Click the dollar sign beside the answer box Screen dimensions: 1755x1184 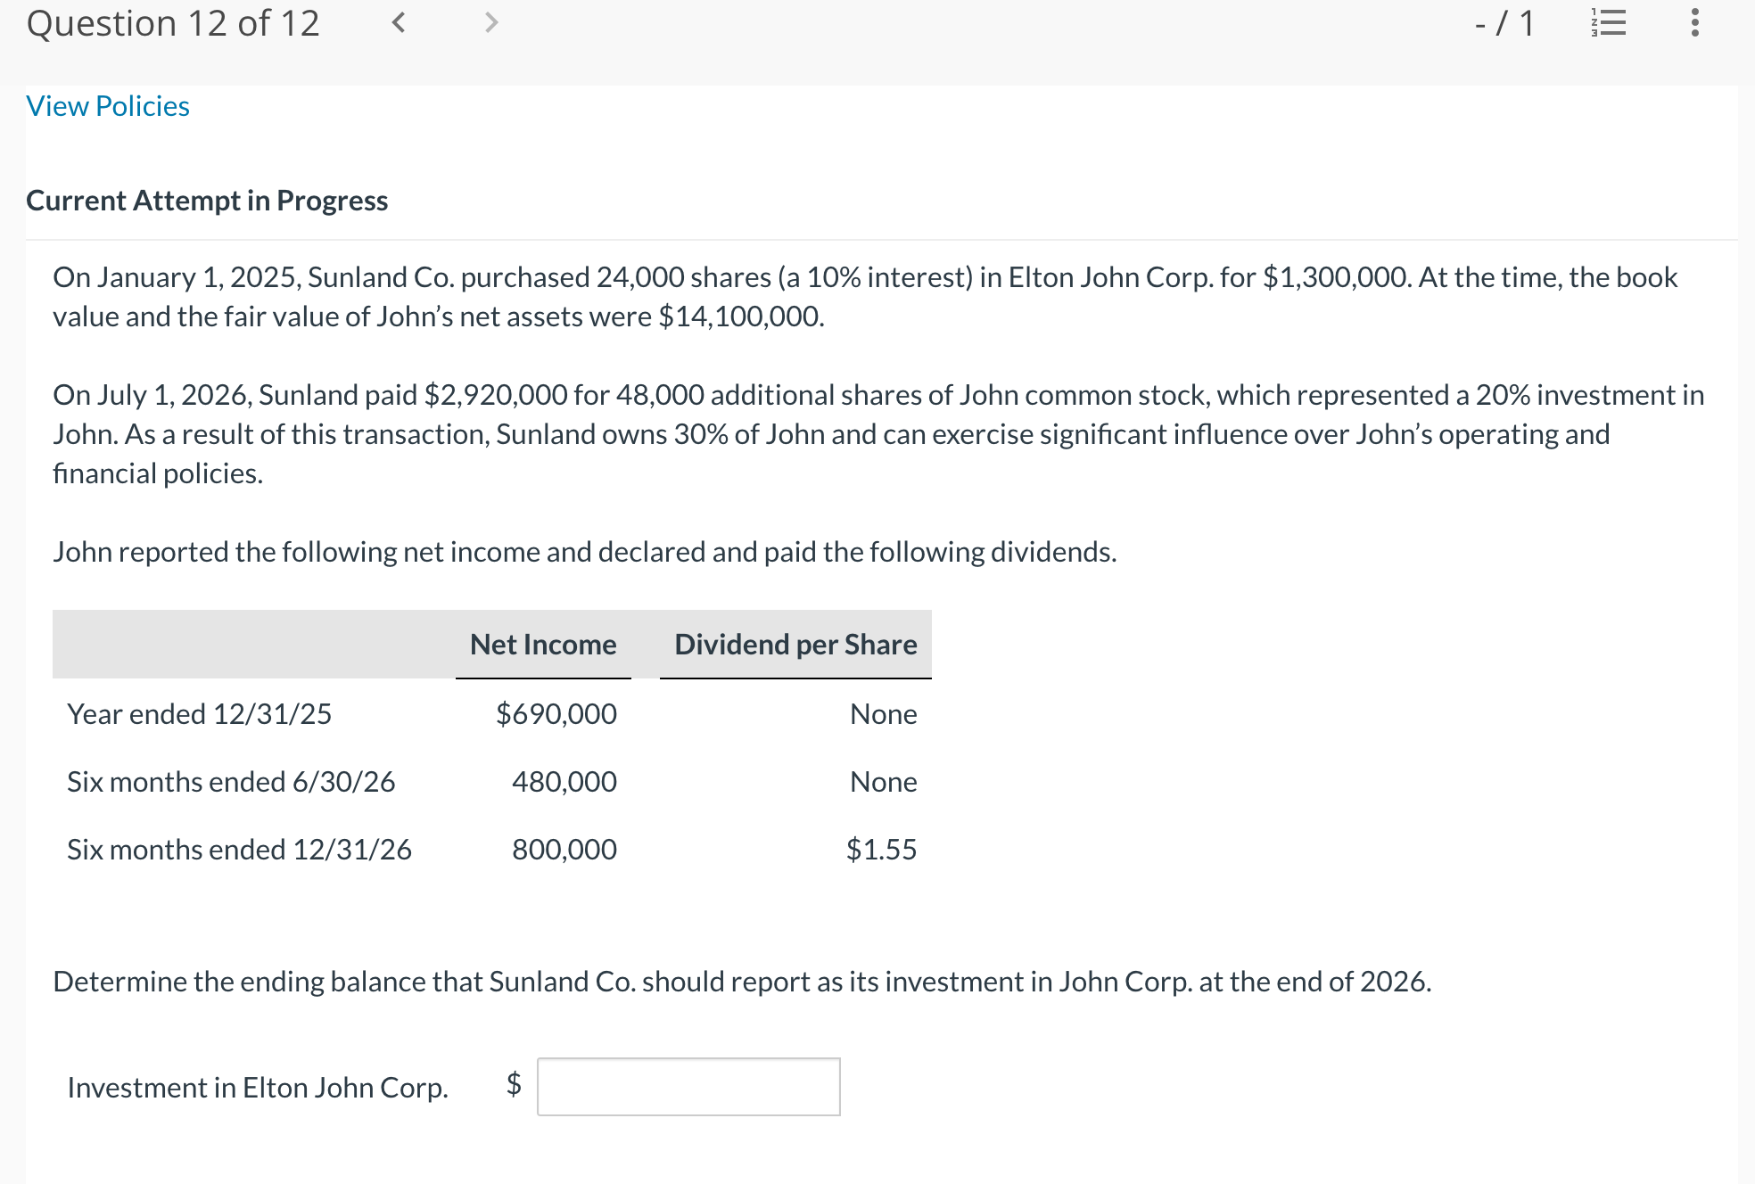click(x=514, y=1083)
